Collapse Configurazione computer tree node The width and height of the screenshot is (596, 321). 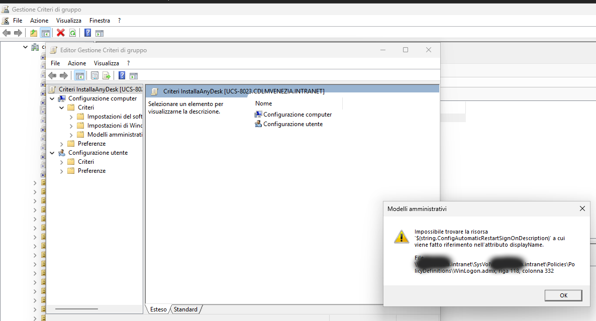pos(52,99)
